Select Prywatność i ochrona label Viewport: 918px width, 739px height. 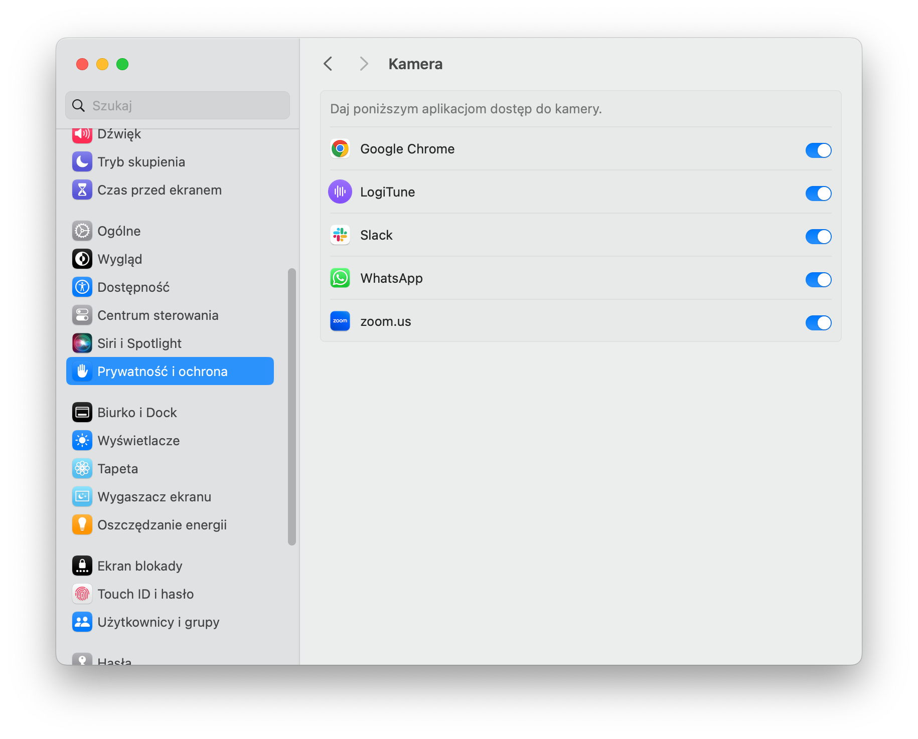163,372
